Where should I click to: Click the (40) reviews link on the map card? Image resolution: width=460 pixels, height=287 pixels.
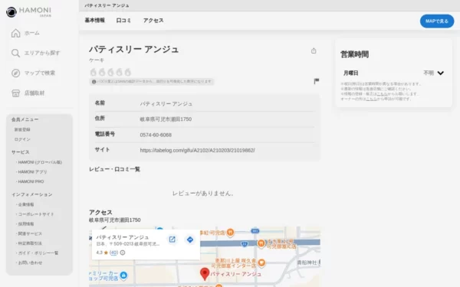(113, 253)
